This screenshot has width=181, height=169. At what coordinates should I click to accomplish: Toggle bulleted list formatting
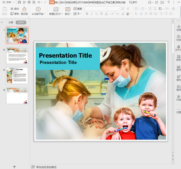click(x=136, y=9)
